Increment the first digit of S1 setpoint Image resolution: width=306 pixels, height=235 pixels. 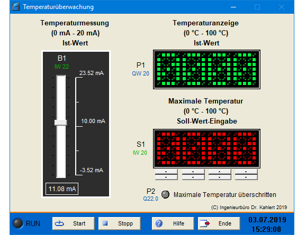pos(166,172)
